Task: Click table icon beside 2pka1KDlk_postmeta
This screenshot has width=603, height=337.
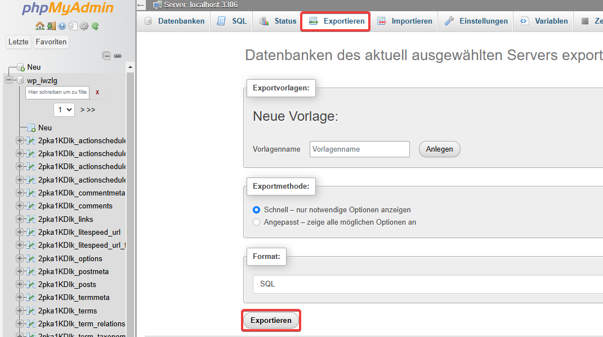Action: [31, 271]
